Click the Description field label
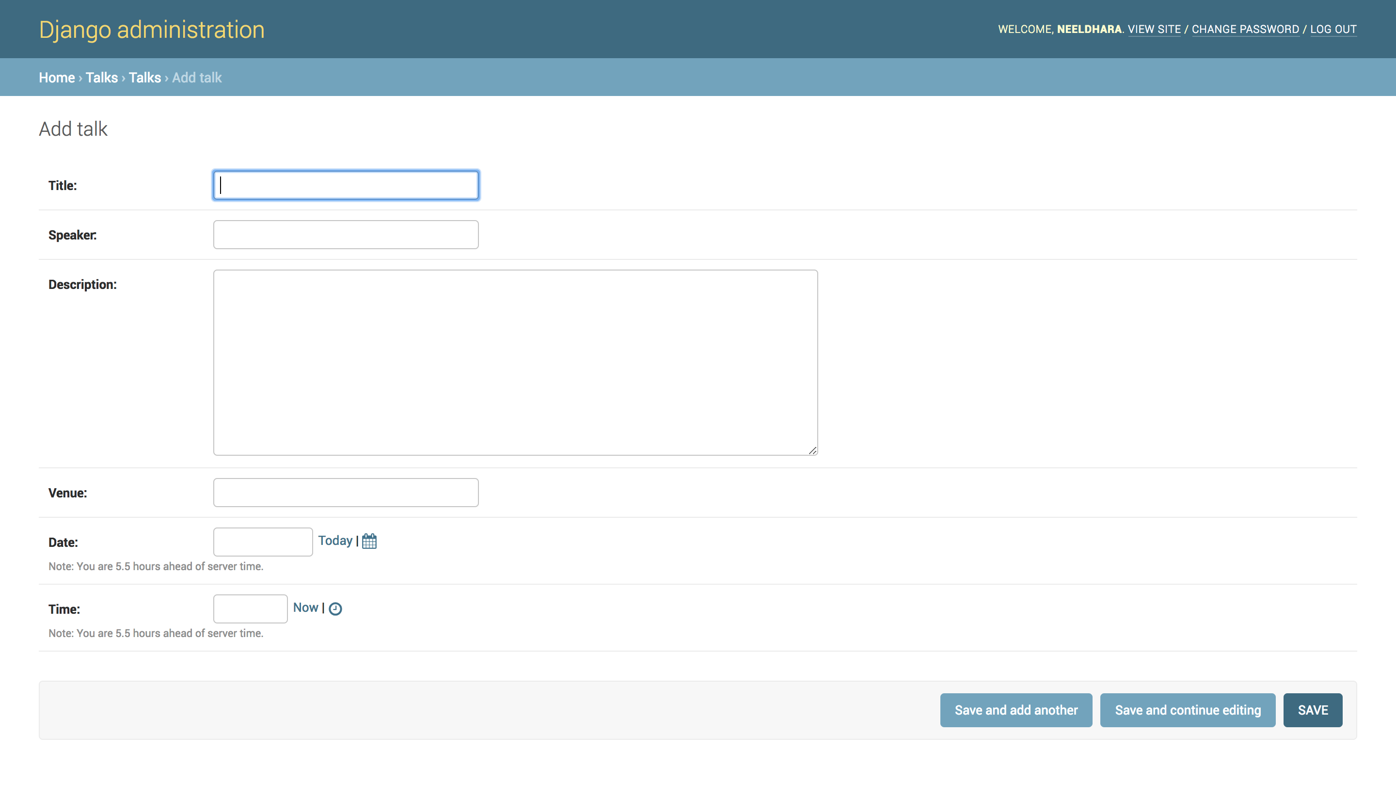The height and width of the screenshot is (798, 1396). pos(83,284)
